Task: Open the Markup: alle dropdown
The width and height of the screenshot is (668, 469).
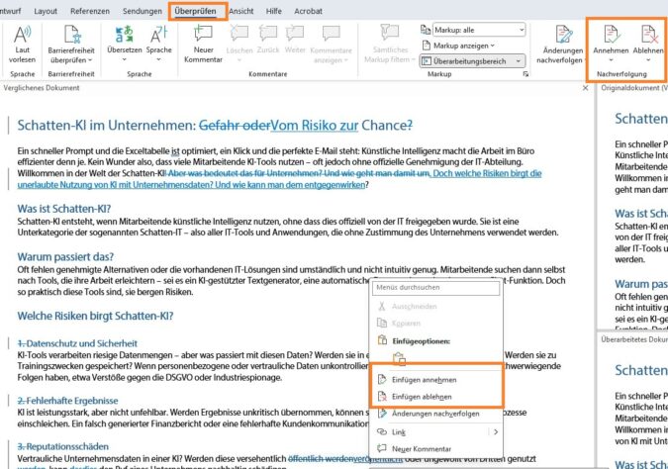Action: (479, 30)
